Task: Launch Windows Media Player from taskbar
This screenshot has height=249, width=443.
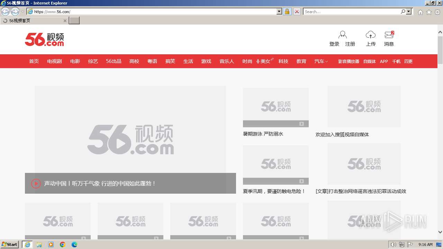Action: point(51,245)
